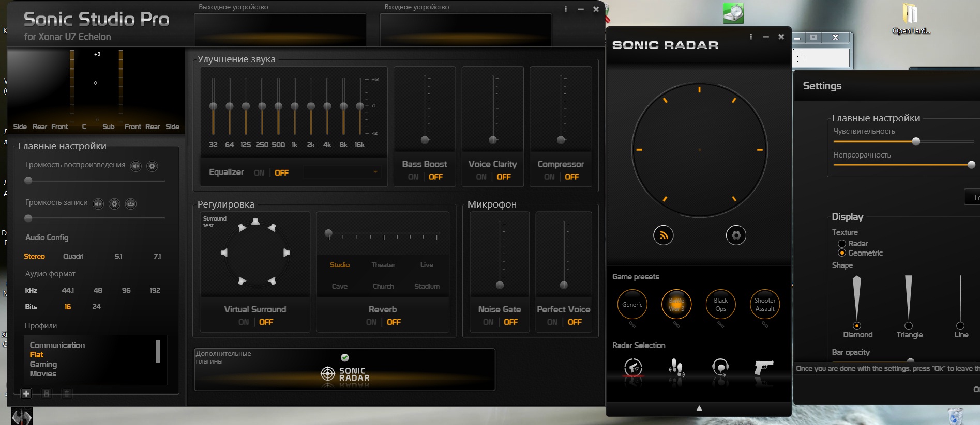Collapse the Sonic Radar bottom panel arrow
Image resolution: width=980 pixels, height=425 pixels.
pos(699,408)
